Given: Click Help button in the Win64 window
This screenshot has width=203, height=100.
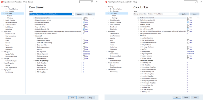Looking at the screenshot, I should tap(195, 97).
